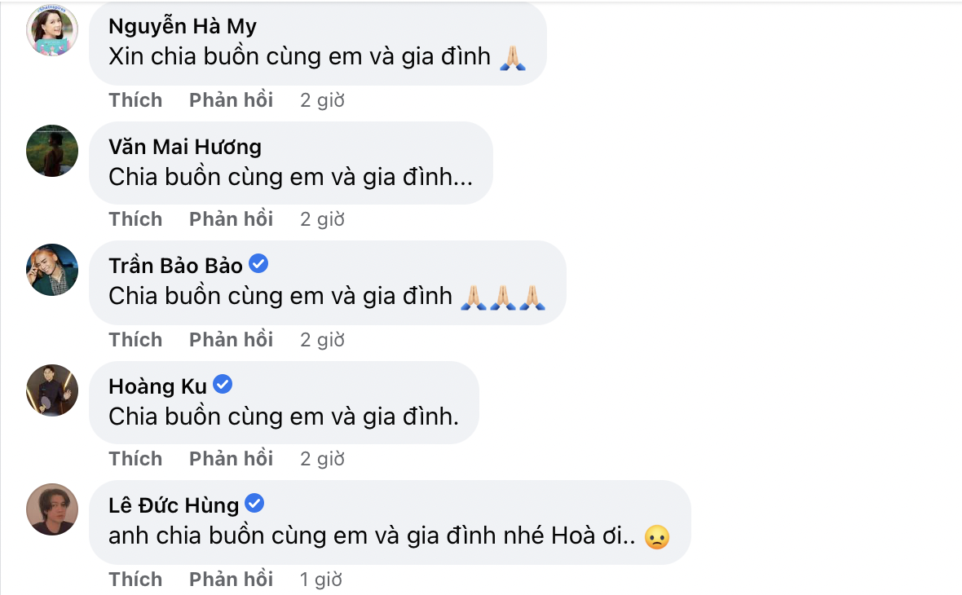Click the 2 giờ timestamp under Hoàng Ku's comment
Image resolution: width=962 pixels, height=595 pixels.
pyautogui.click(x=322, y=459)
